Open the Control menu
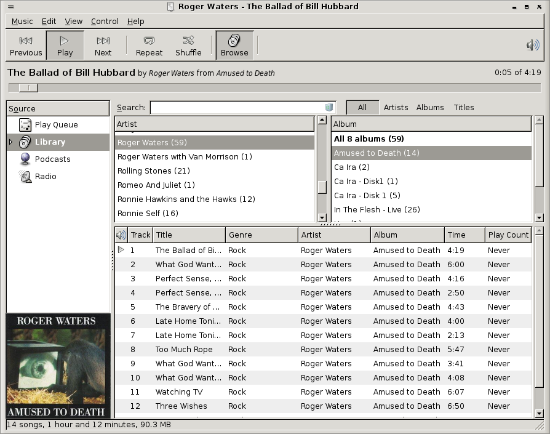 coord(105,22)
